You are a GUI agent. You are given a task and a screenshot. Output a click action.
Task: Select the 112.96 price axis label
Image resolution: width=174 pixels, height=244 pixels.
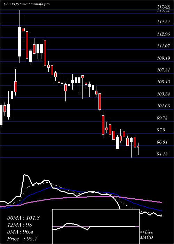[163, 34]
